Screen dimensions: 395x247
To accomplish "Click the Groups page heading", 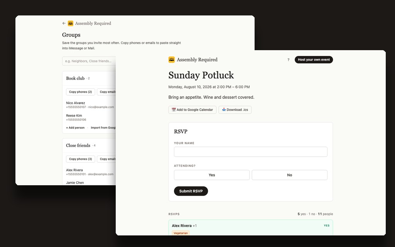I will 71,35.
